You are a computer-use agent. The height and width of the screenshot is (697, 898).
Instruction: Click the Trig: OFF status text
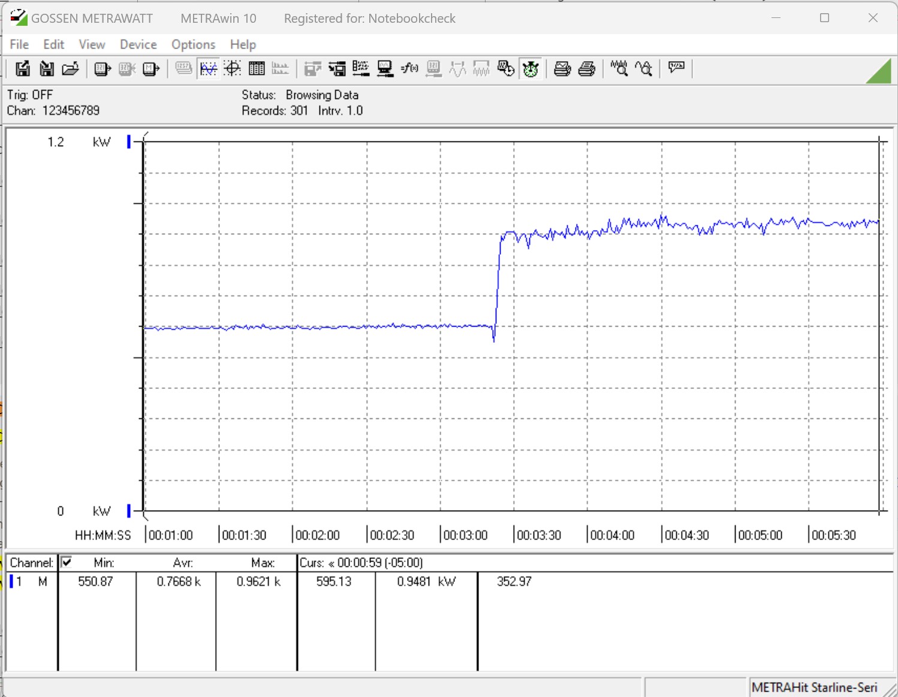click(30, 95)
